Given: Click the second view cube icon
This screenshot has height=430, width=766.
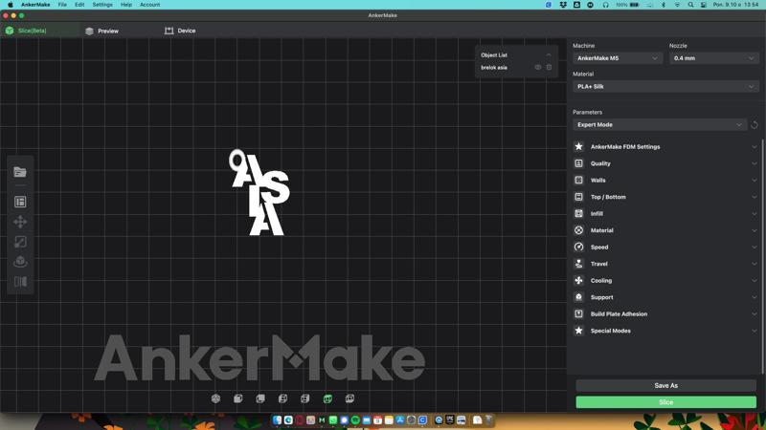Looking at the screenshot, I should [237, 398].
